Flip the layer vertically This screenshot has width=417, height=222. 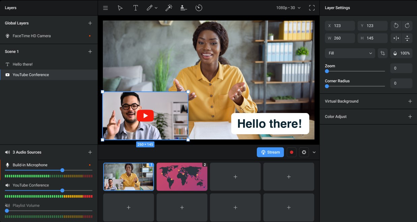coord(407,38)
